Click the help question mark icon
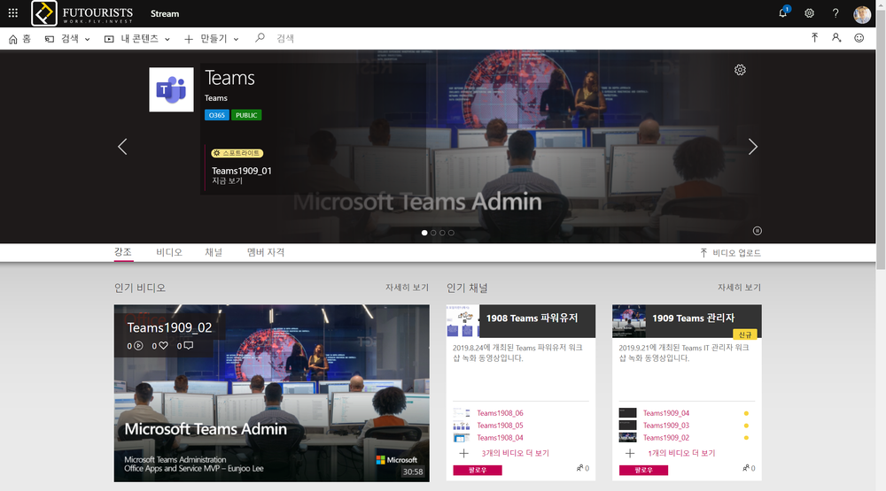This screenshot has height=491, width=886. pos(835,13)
